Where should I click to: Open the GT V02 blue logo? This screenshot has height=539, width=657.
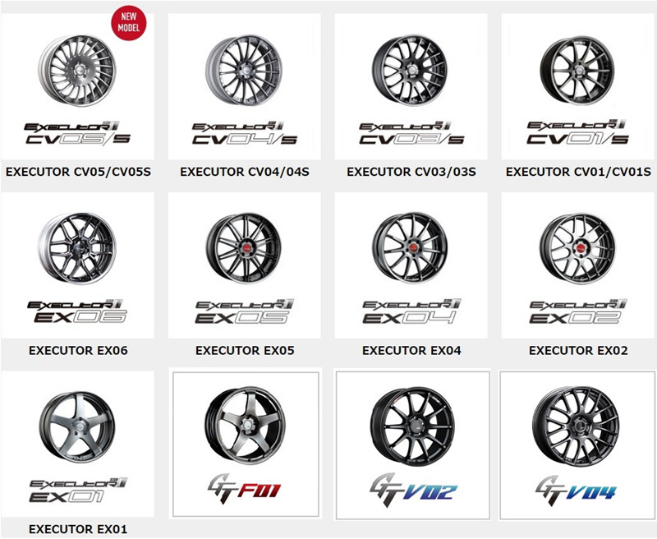pyautogui.click(x=414, y=490)
